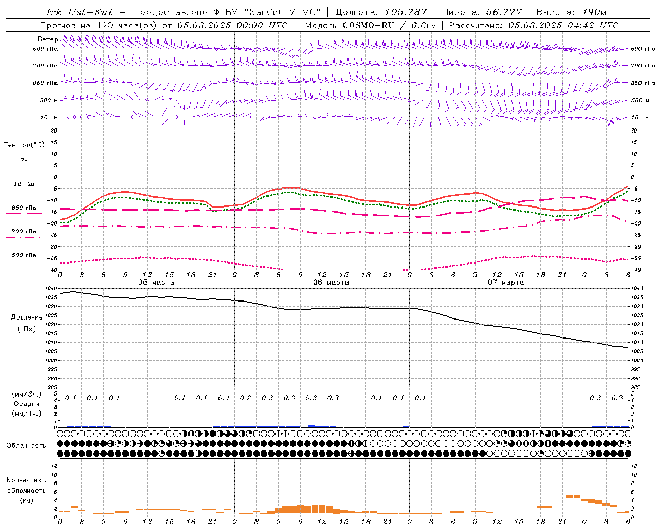Click the 'Долгота: 105.787' longitude value
This screenshot has height=526, width=658.
(381, 12)
